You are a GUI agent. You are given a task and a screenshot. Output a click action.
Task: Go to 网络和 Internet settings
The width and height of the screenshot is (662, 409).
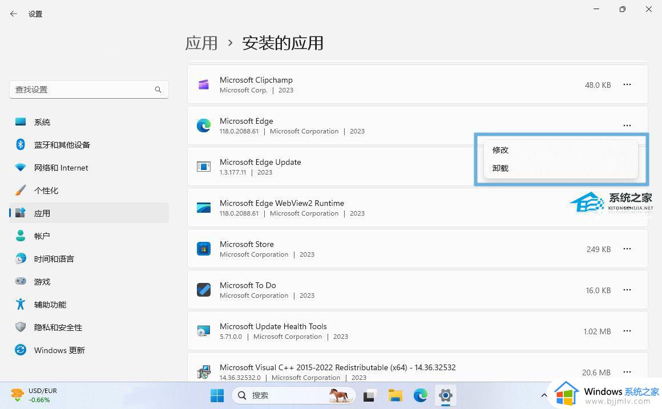(88, 168)
